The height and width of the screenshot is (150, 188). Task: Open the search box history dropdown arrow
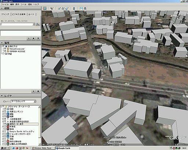(x=33, y=24)
